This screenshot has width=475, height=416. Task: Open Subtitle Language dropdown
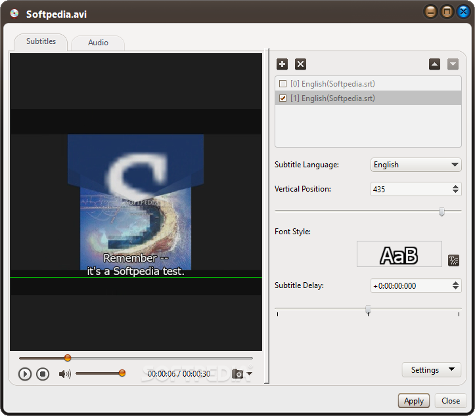[416, 165]
